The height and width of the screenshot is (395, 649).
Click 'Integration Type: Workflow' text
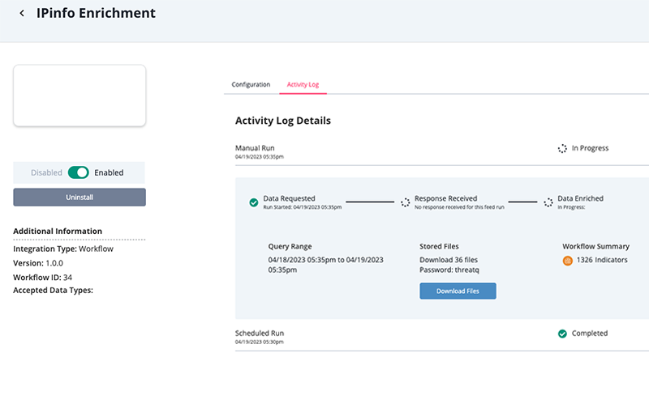(63, 248)
